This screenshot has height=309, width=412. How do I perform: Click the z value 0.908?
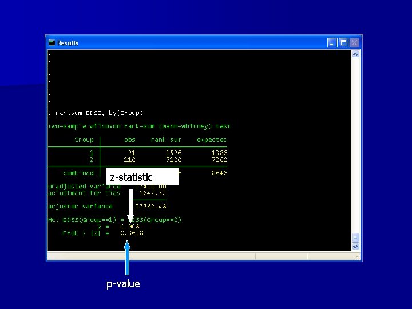[x=130, y=226]
